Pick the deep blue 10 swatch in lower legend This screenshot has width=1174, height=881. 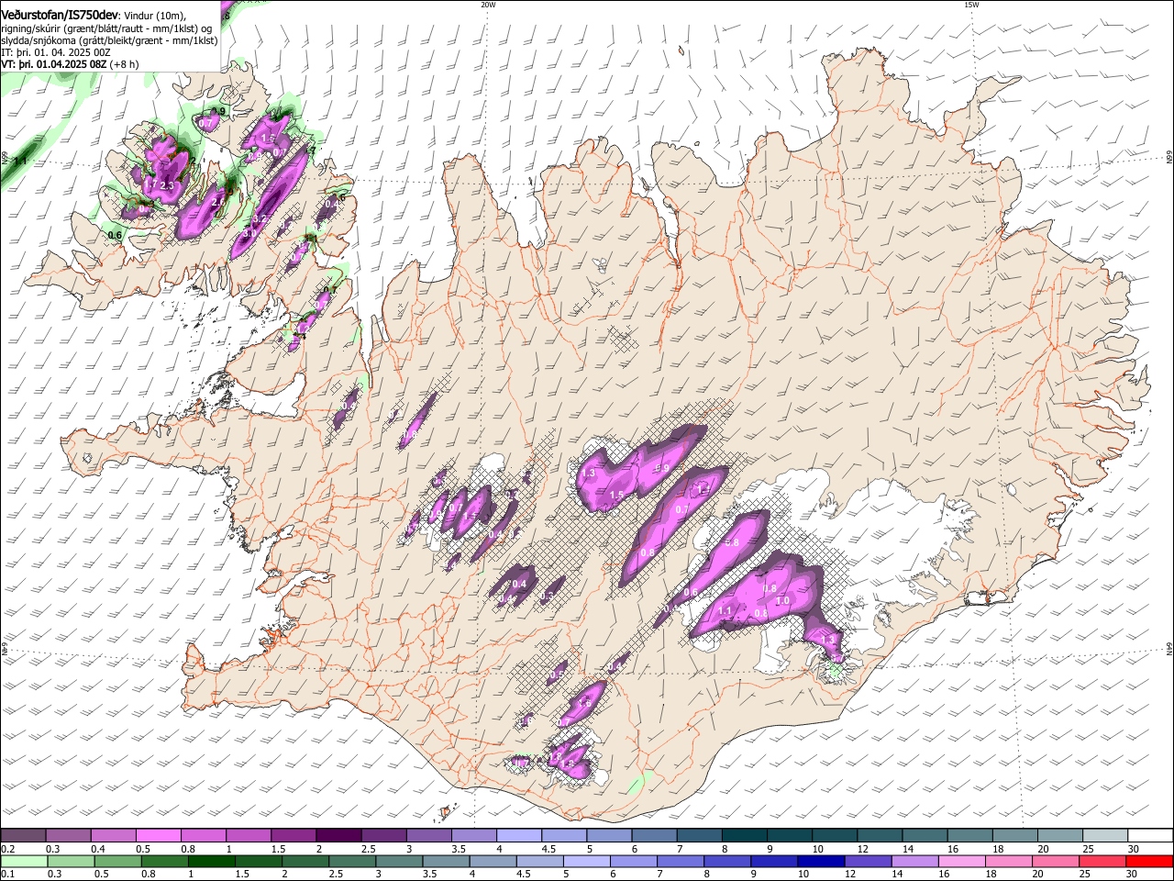click(820, 861)
